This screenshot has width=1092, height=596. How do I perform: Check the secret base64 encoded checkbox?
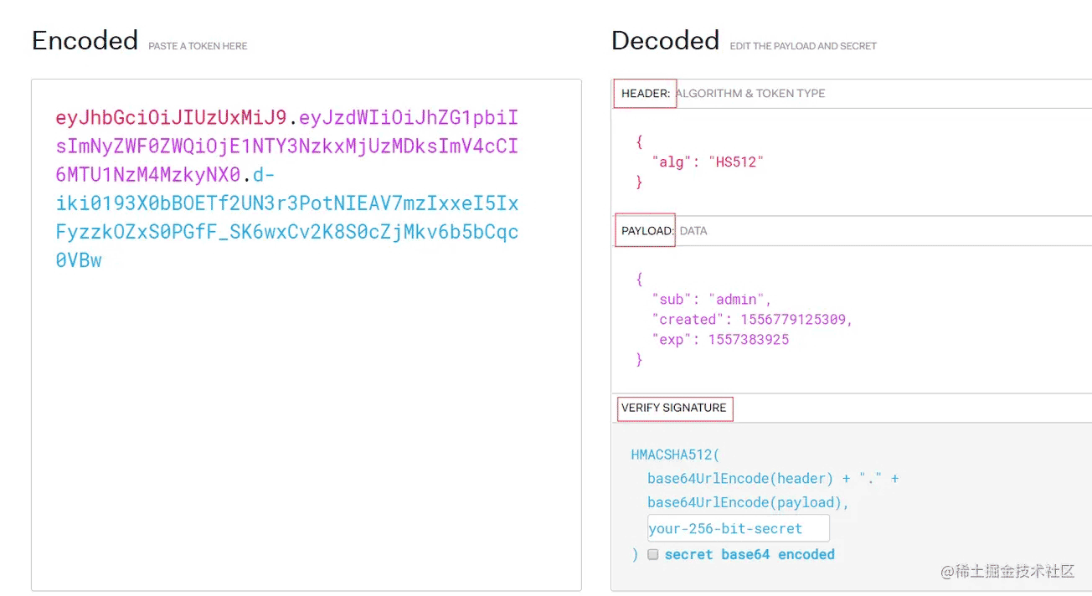point(653,554)
